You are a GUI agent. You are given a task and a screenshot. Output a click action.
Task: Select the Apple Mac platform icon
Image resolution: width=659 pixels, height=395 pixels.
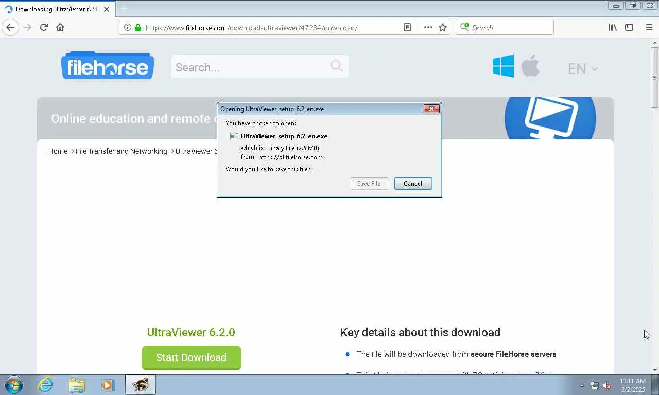(x=530, y=66)
